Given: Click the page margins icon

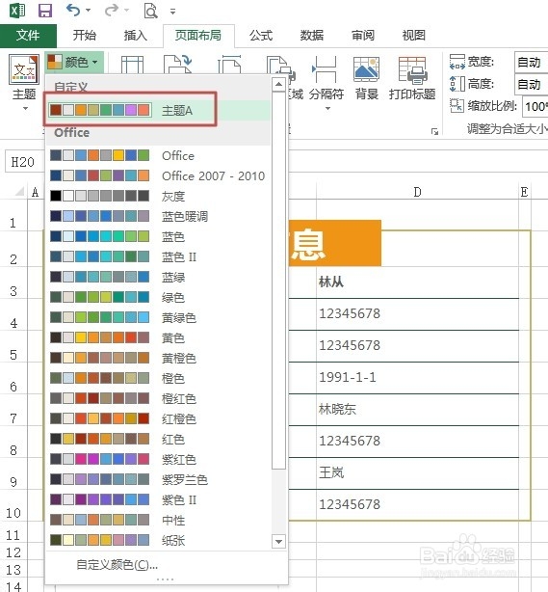Looking at the screenshot, I should click(132, 65).
